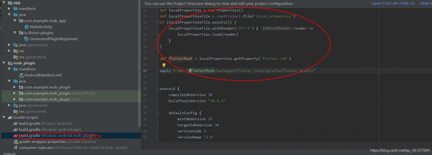Viewport: 432px width, 155px height.
Task: Collapse the java folder under mob_plugin
Action: click(x=9, y=81)
